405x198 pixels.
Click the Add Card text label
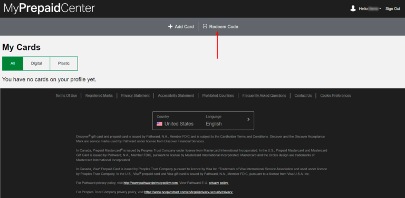click(184, 27)
